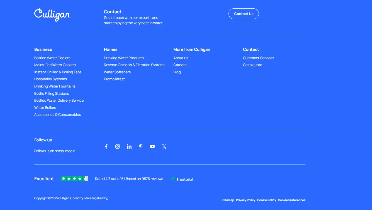Open the Privacy Policy footer link

coord(245,200)
